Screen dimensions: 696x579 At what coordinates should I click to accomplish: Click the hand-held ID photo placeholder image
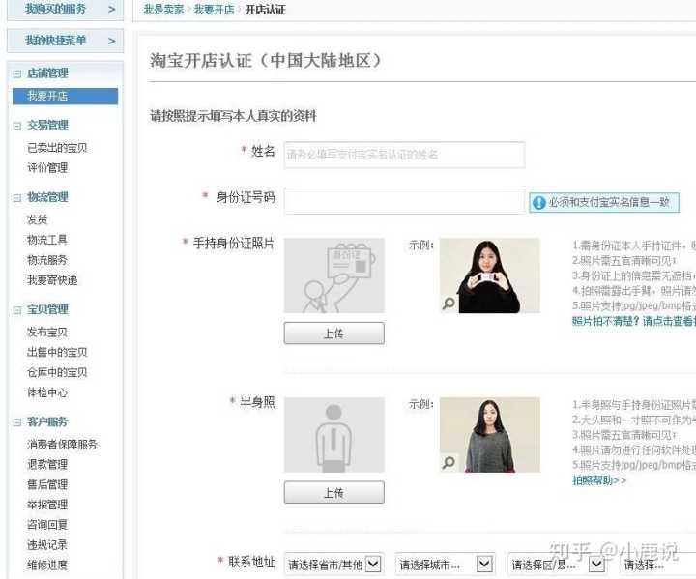[333, 275]
